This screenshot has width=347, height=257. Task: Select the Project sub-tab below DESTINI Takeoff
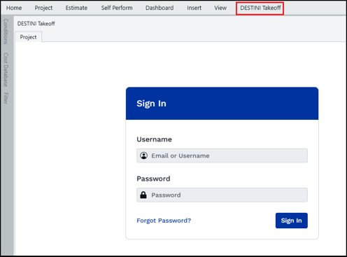(x=28, y=37)
